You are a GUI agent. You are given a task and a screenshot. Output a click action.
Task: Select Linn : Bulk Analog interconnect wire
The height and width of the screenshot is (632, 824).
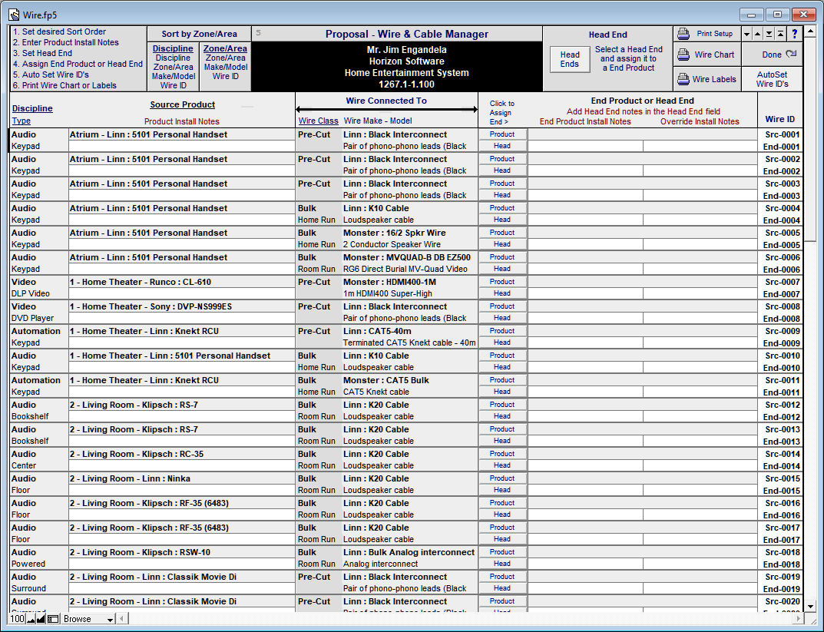[x=409, y=552]
